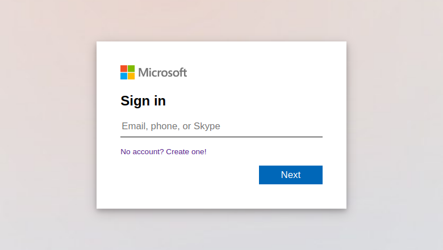Click the underline beneath the email field
The height and width of the screenshot is (250, 443).
[x=221, y=137]
